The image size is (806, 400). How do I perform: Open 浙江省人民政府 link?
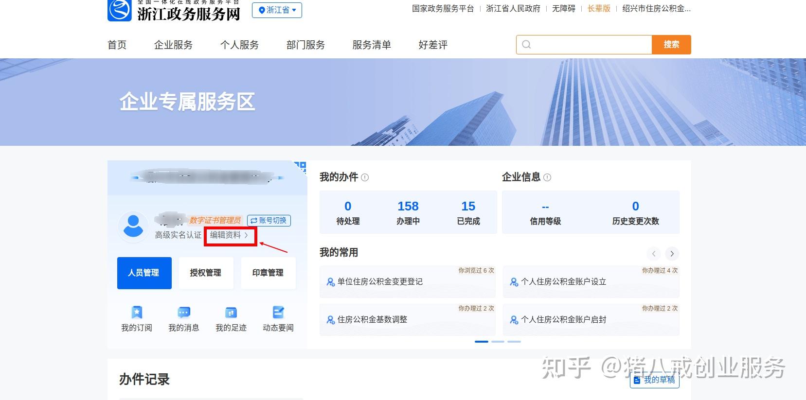point(513,9)
